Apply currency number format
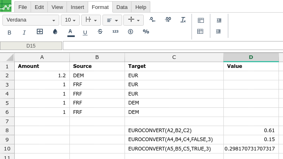 [131, 32]
